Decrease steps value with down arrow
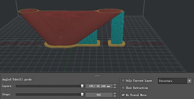The image size is (194, 99). click(x=115, y=96)
